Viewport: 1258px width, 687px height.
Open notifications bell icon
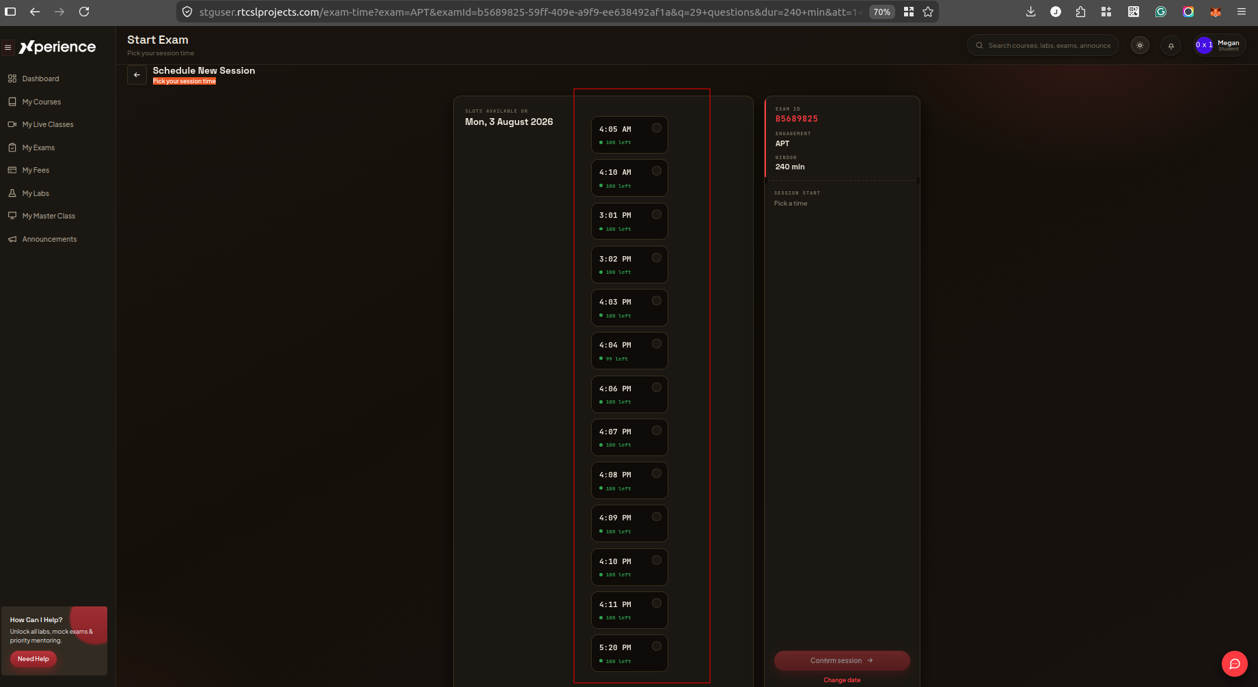tap(1171, 46)
